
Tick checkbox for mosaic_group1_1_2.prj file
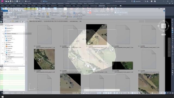coord(113,46)
